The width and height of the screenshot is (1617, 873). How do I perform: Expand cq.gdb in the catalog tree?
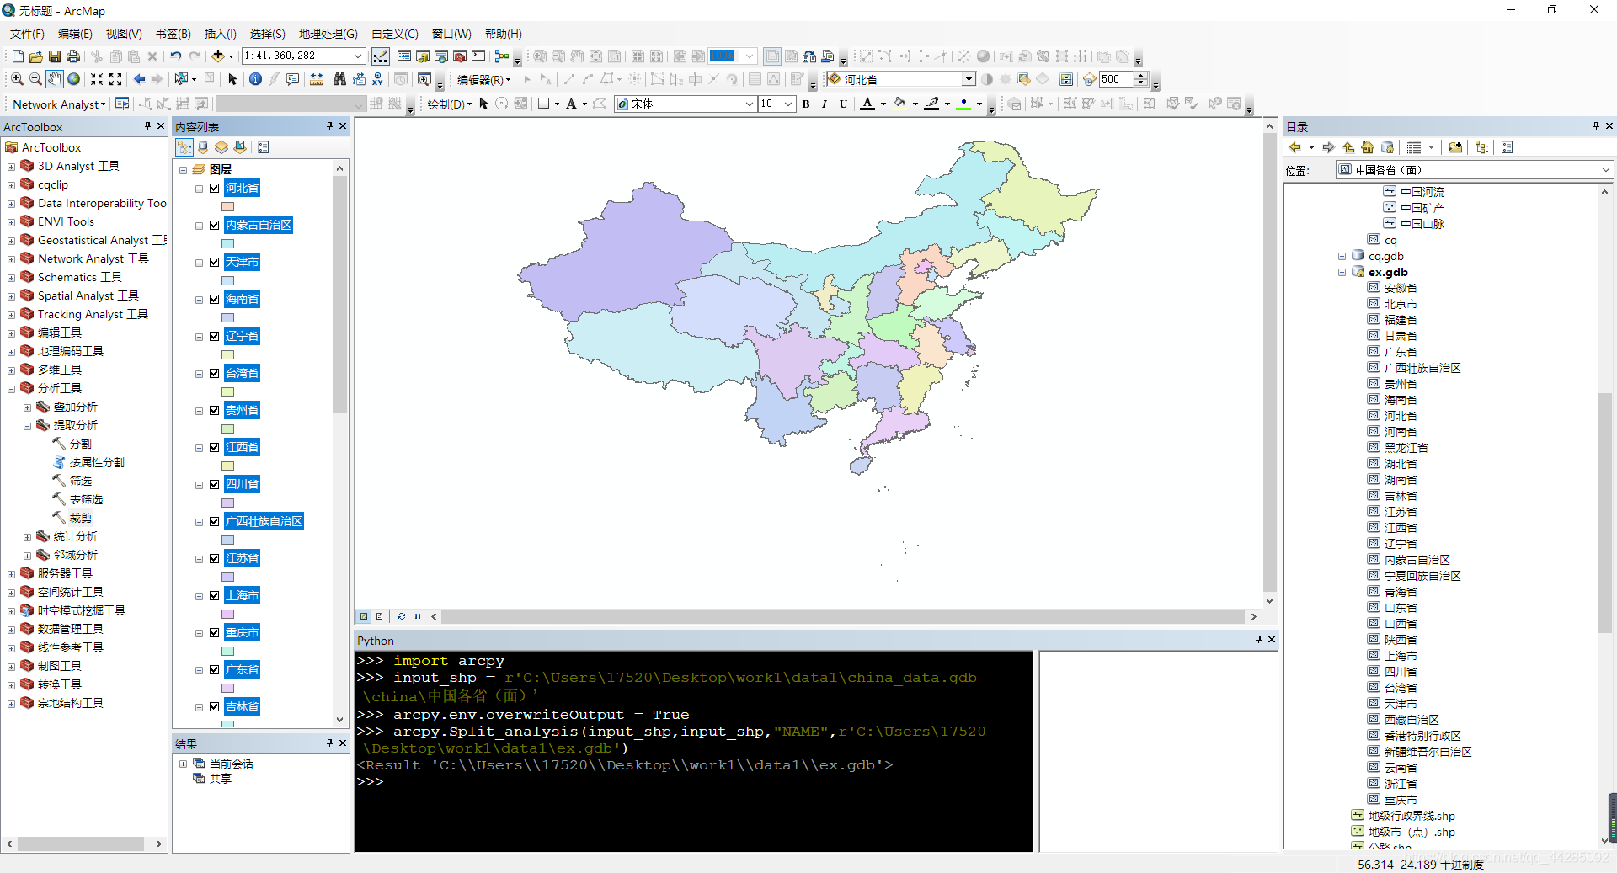coord(1342,256)
